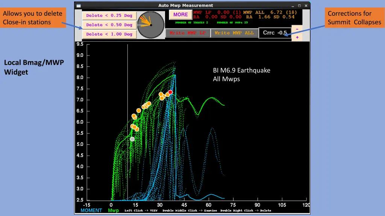385x216 pixels.
Task: Click the station azimuth dial
Action: tap(151, 25)
